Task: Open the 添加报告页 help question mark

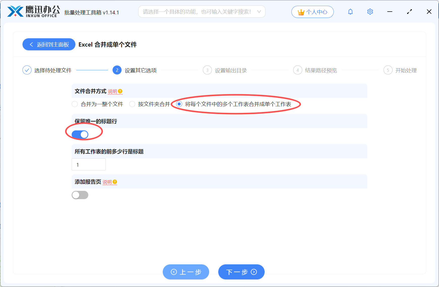Action: click(x=115, y=182)
